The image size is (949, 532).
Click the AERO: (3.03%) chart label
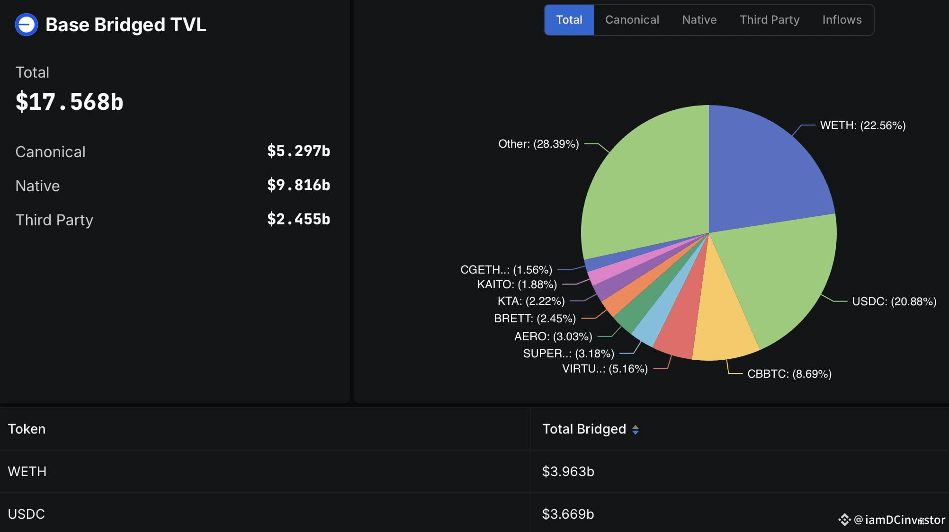click(x=553, y=337)
